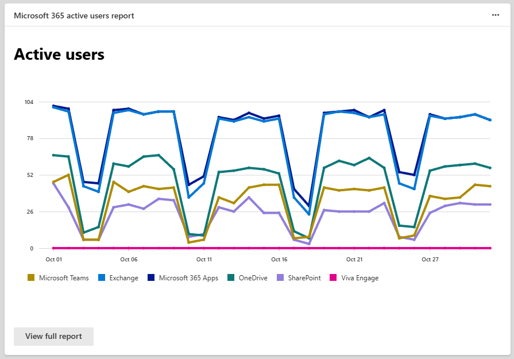Click the blue Exchange line peak
The height and width of the screenshot is (359, 514).
coord(53,106)
